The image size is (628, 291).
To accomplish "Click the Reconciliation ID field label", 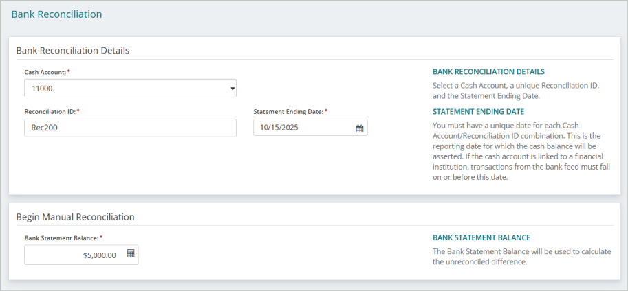I will 51,111.
